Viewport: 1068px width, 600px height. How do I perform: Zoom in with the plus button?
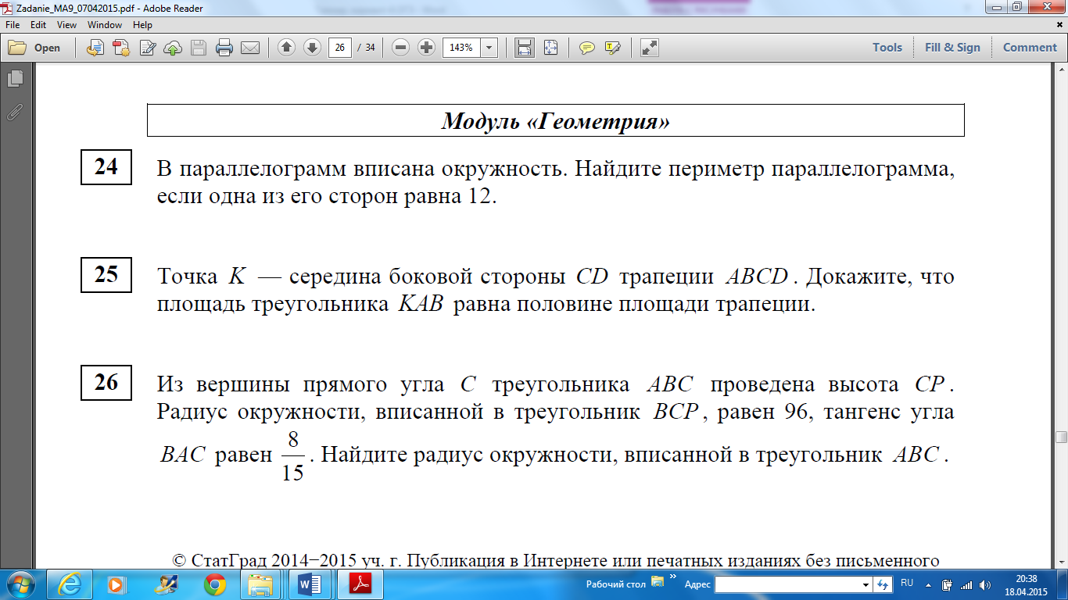[427, 48]
